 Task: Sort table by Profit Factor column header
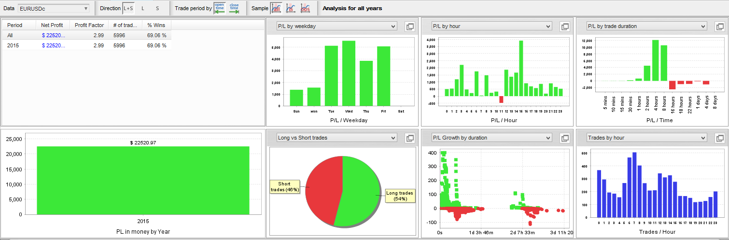tap(89, 25)
